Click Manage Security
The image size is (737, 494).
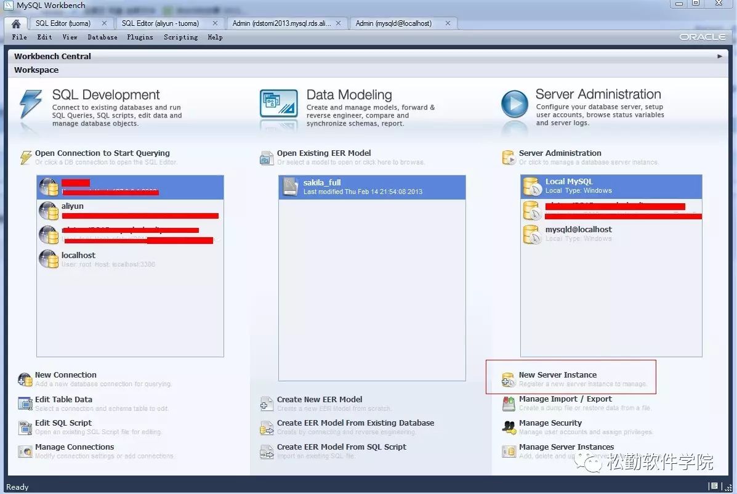tap(550, 423)
